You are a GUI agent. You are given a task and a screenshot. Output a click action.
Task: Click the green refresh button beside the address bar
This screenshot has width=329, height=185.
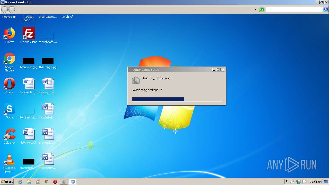coord(262,10)
